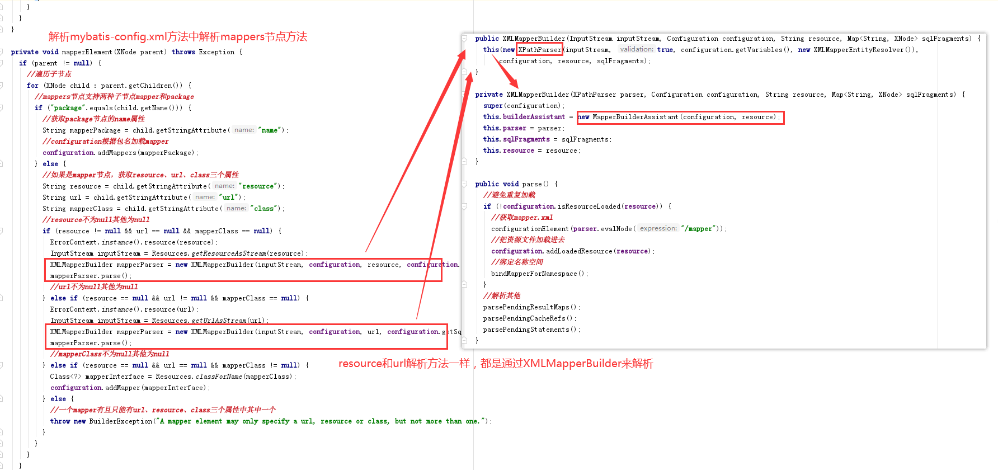Image resolution: width=998 pixels, height=470 pixels.
Task: Click the 'parsePendingCacheRefs();' line
Action: [x=530, y=318]
